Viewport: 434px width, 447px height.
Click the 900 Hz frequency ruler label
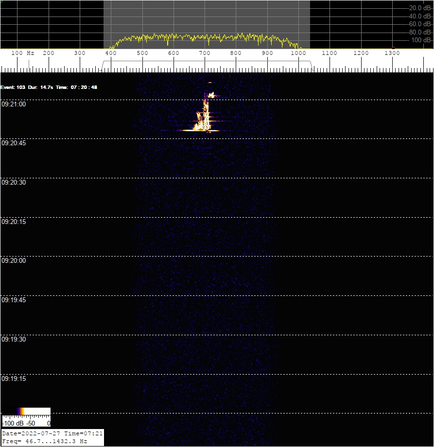pos(267,53)
